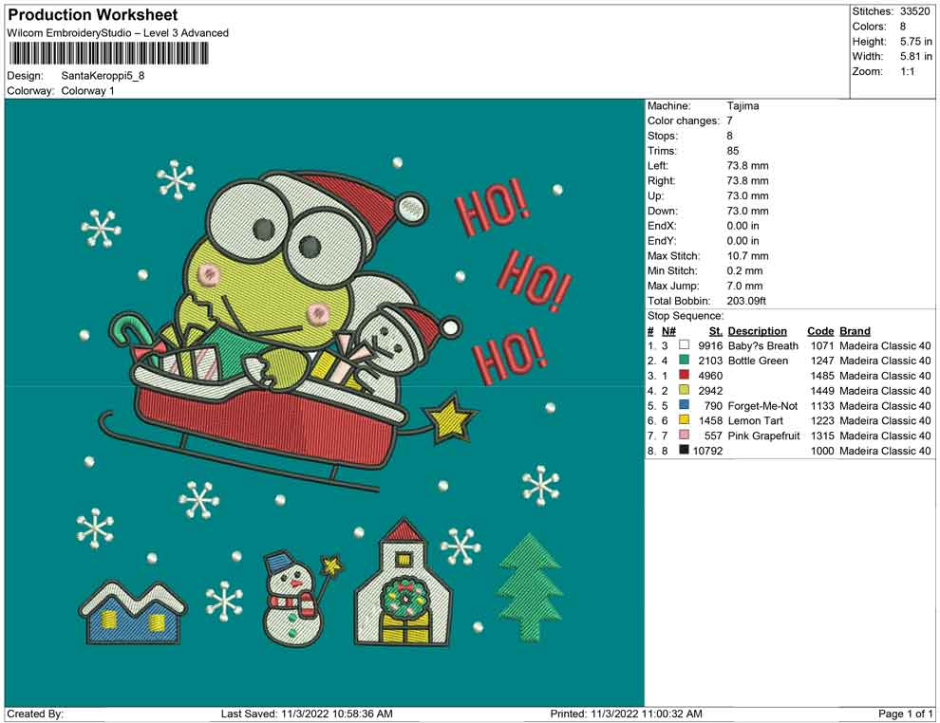Click the black swatch for code 1000
The height and width of the screenshot is (723, 940).
(684, 450)
